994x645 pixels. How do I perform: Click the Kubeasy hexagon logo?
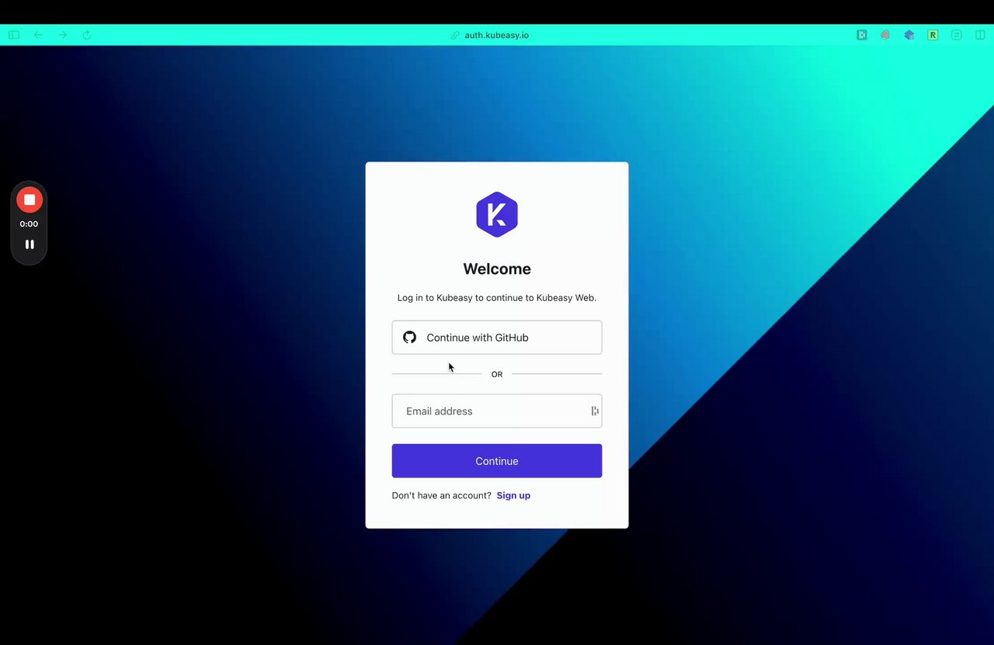click(x=497, y=214)
